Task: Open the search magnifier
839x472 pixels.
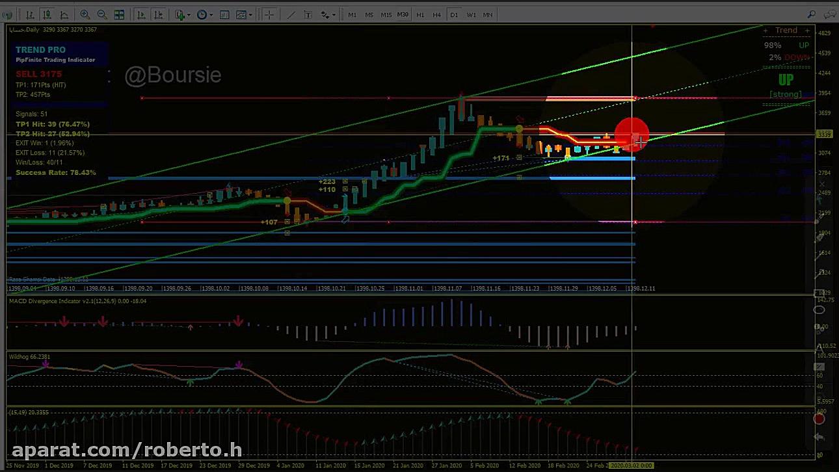Action: click(x=812, y=14)
